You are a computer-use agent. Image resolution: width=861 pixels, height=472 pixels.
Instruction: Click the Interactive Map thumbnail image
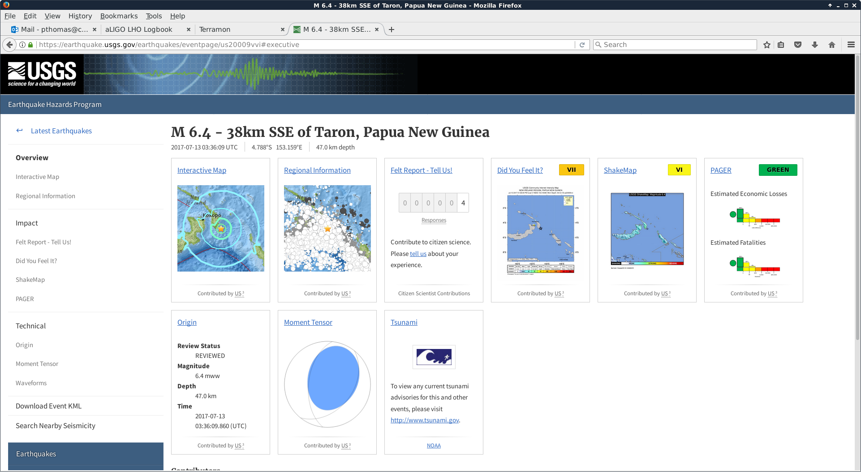[x=220, y=228]
